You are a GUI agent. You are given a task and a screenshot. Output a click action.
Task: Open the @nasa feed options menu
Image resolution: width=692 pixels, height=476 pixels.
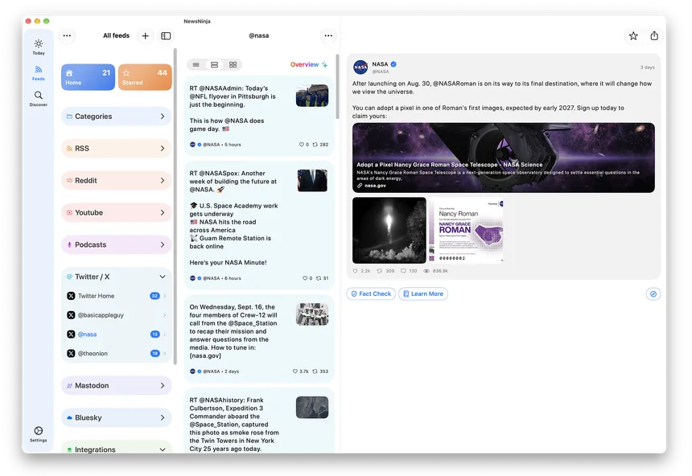click(328, 35)
